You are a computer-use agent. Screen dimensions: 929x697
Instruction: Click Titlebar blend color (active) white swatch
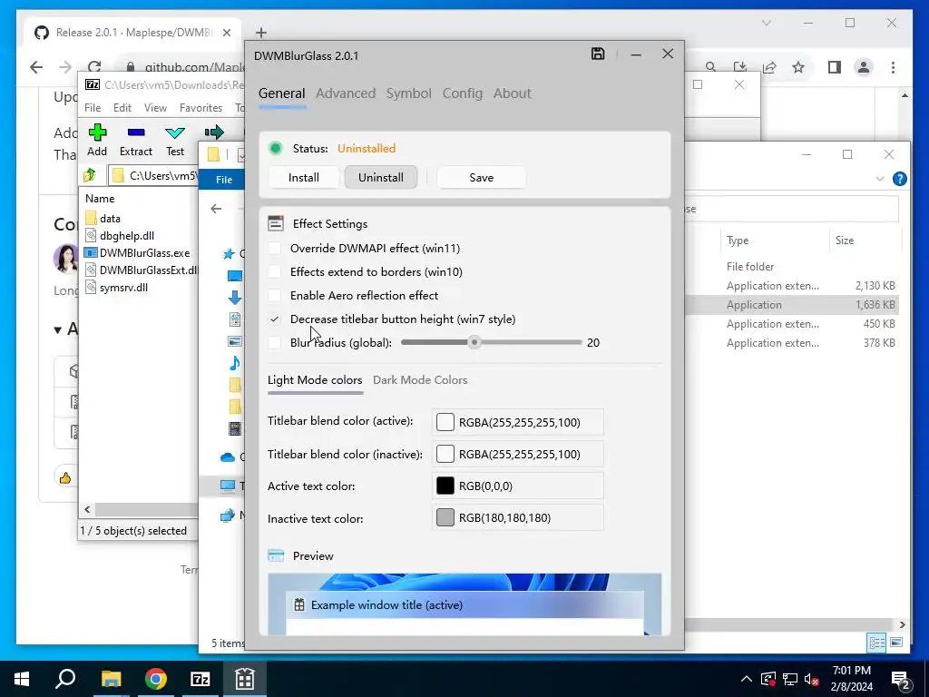[x=445, y=422]
